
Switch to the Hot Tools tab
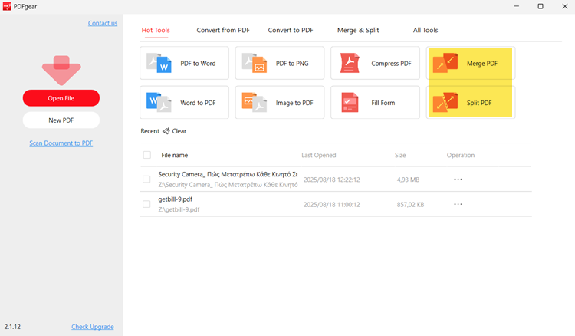156,30
